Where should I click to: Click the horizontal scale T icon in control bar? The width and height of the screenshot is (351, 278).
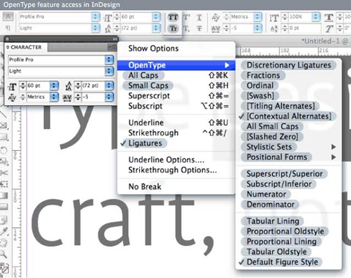tap(329, 17)
